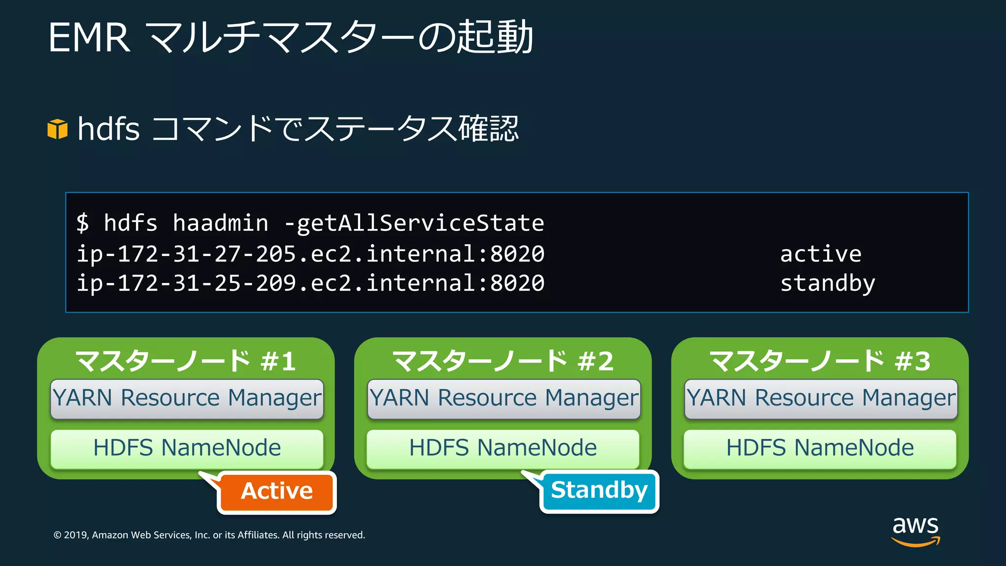Click HDFS NameNode box in master node #1
This screenshot has width=1006, height=566.
[x=187, y=449]
